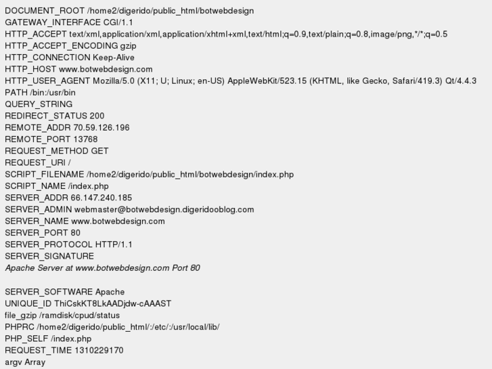Click the GATEWAY_INTERFACE CGI/1.1 text
This screenshot has width=492, height=369.
[69, 22]
